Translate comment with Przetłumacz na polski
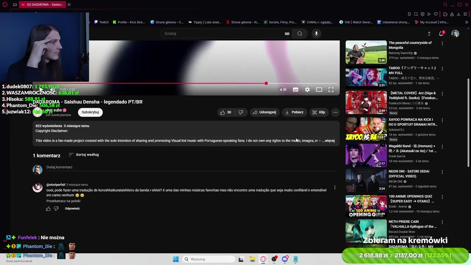The height and width of the screenshot is (265, 471). pos(63,201)
